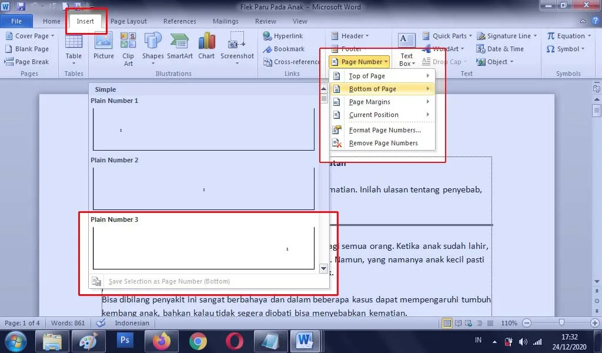Switch to the Review tab
Screen dimensions: 602x353
pos(266,21)
